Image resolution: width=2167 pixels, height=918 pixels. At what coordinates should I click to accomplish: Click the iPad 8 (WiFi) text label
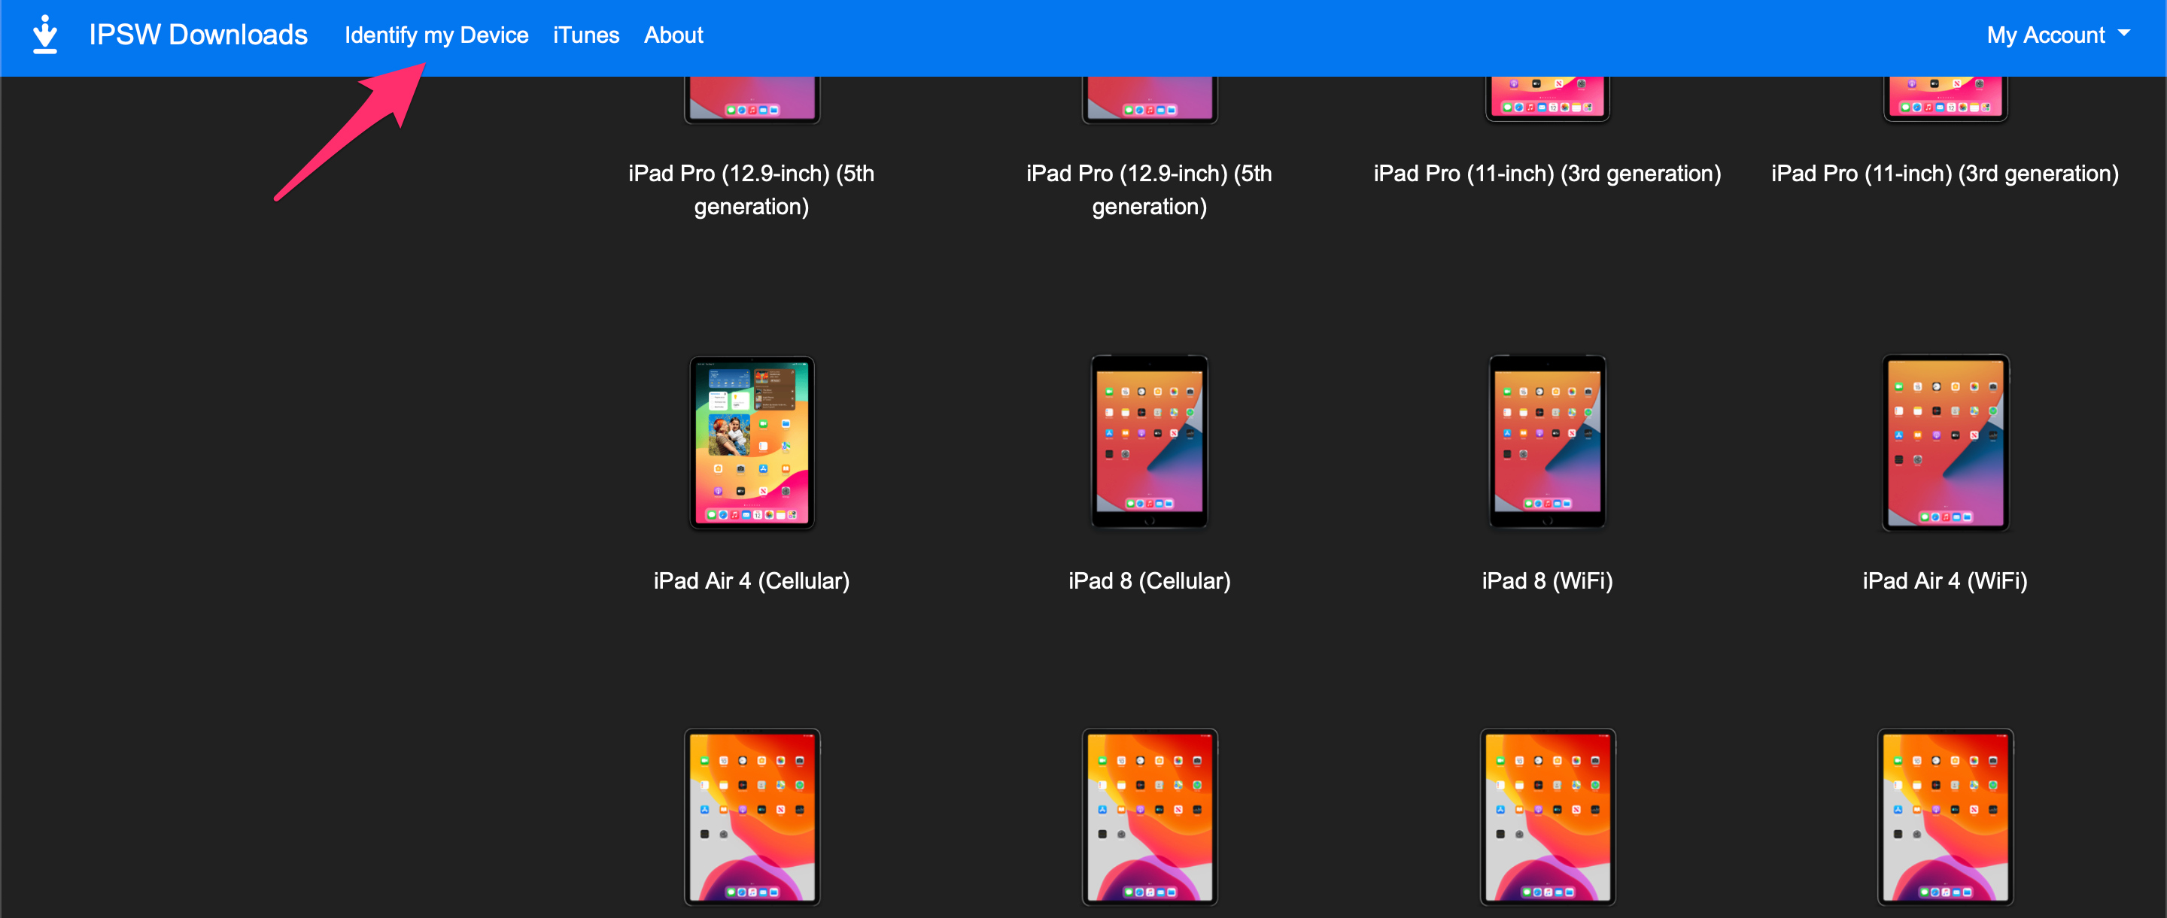click(1547, 581)
